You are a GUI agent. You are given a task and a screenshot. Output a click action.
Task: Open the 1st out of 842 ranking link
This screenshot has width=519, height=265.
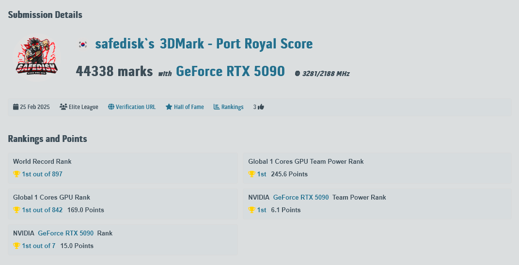click(42, 210)
